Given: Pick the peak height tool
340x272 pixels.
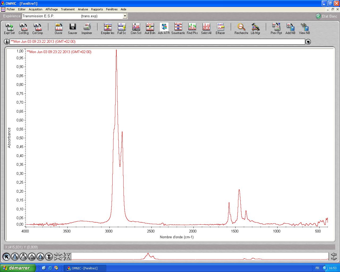Looking at the screenshot, I should pos(32,257).
